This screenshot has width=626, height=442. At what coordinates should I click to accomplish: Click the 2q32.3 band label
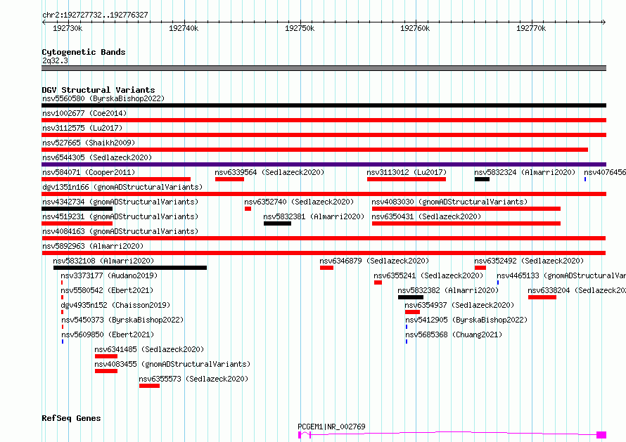[x=55, y=60]
